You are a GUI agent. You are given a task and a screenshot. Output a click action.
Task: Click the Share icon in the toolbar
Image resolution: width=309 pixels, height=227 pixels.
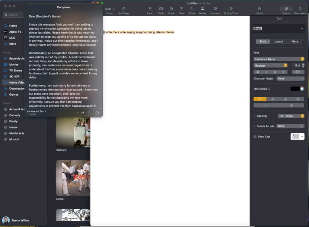pyautogui.click(x=259, y=9)
